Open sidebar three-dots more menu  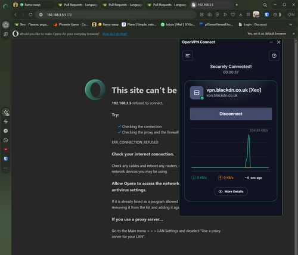pyautogui.click(x=6, y=168)
